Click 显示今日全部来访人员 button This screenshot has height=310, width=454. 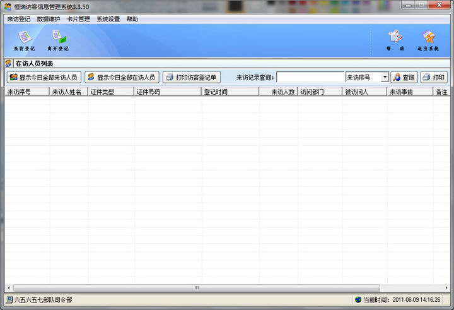(44, 78)
